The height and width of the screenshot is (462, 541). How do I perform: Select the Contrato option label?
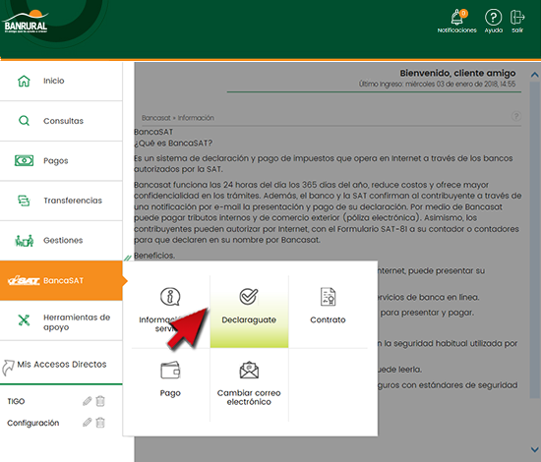tap(328, 319)
